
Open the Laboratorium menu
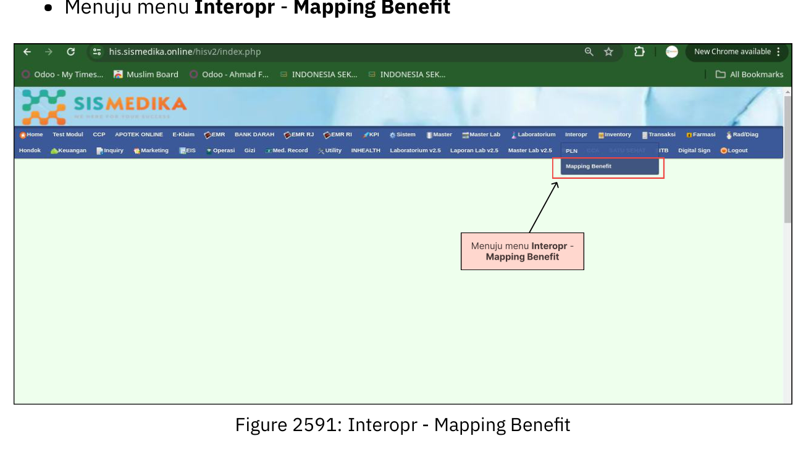533,134
